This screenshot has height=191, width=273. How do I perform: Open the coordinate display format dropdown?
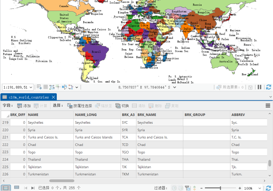174,87
